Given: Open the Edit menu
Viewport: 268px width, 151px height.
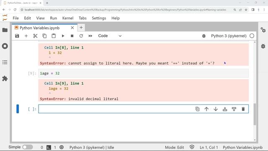Looking at the screenshot, I should click(x=27, y=18).
